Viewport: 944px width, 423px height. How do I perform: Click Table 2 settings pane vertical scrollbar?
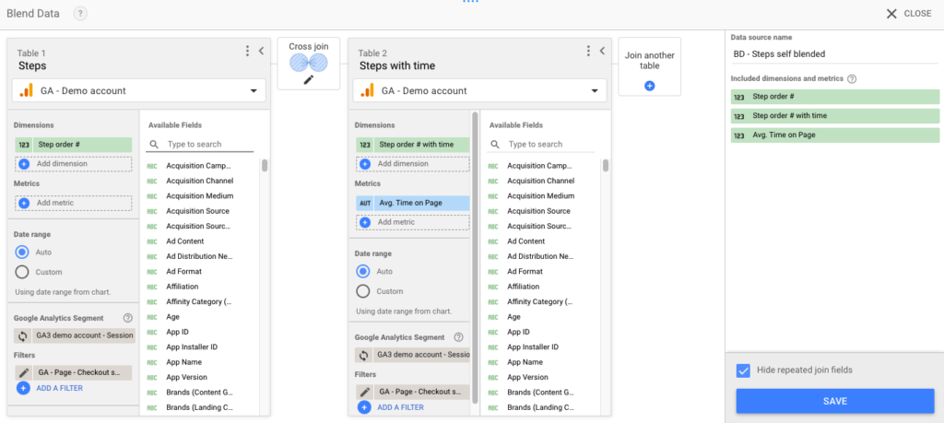pos(475,257)
